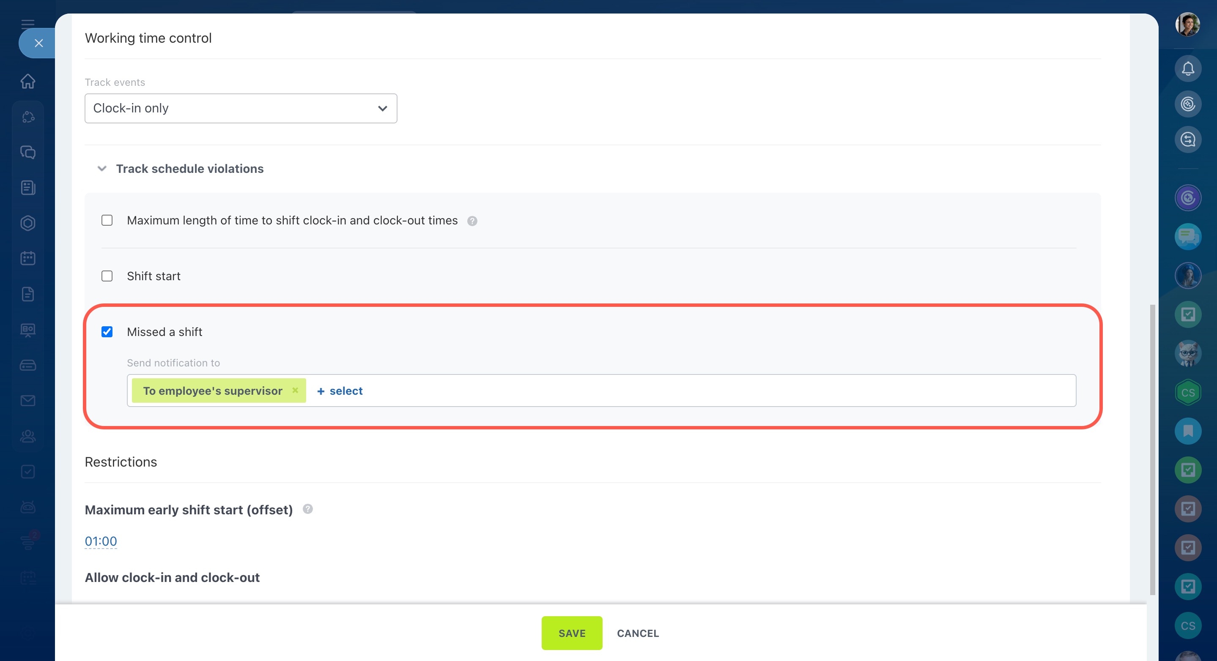
Task: Click the blue bookmark icon on right panel
Action: [1188, 431]
